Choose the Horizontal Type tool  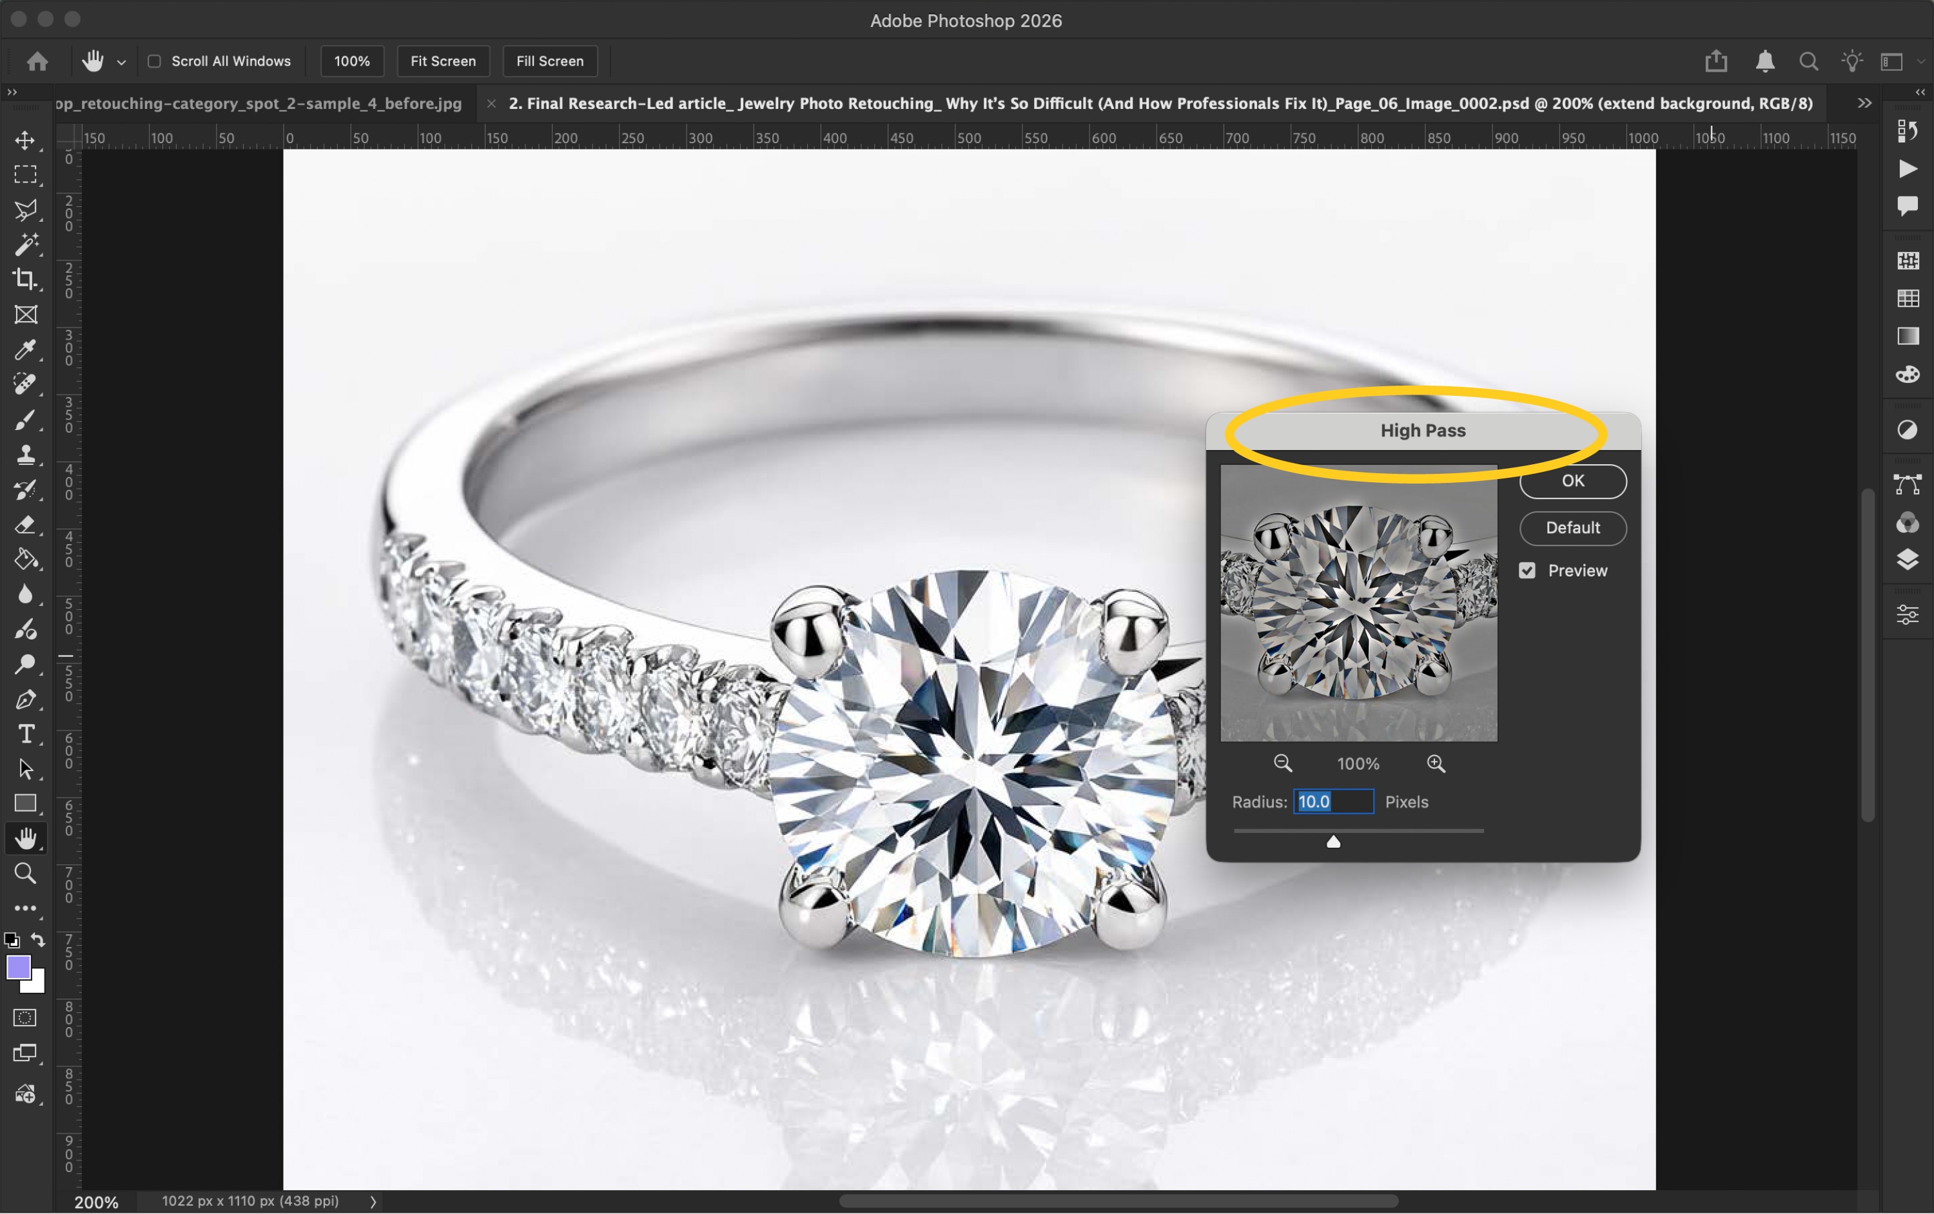25,734
